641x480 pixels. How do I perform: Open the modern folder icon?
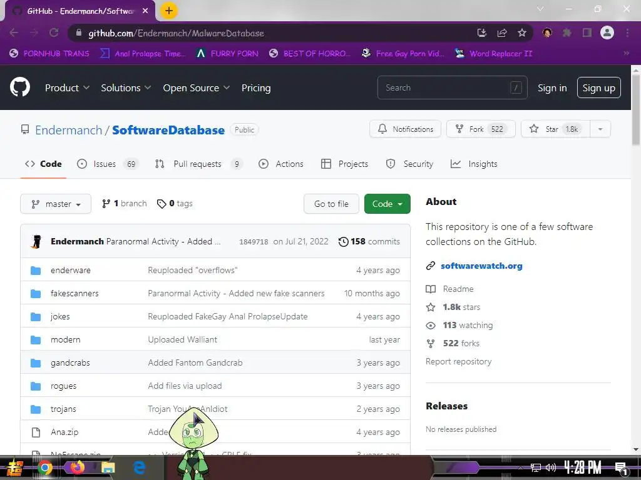pos(36,339)
